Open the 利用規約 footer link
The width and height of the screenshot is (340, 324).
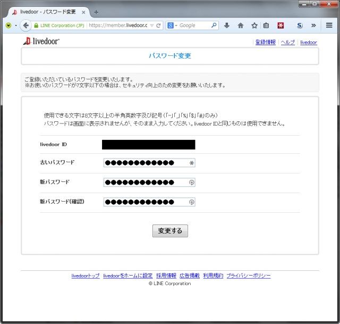[213, 276]
